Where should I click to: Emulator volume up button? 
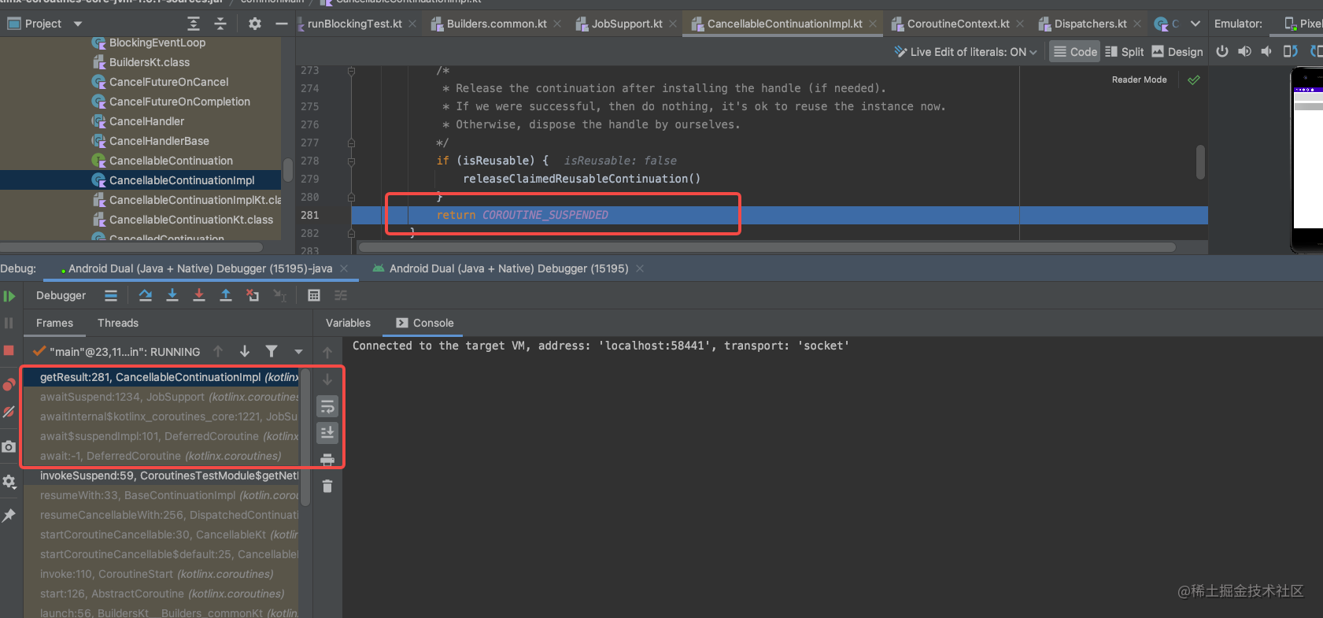pos(1244,51)
